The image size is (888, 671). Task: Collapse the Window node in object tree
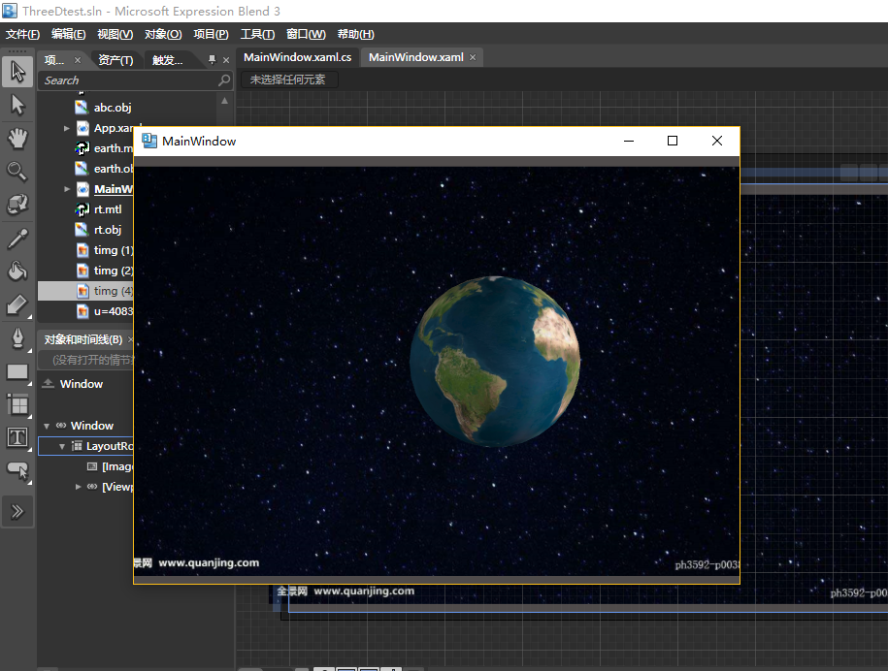[47, 426]
